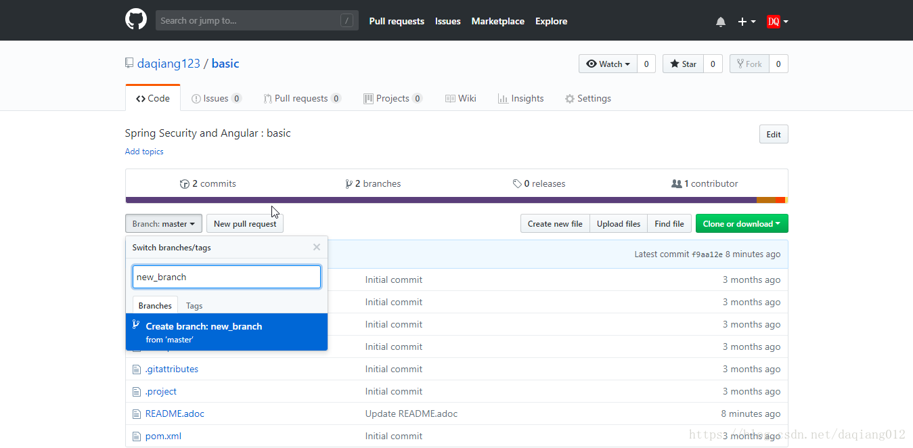
Task: Click the branch name filter field
Action: click(227, 277)
